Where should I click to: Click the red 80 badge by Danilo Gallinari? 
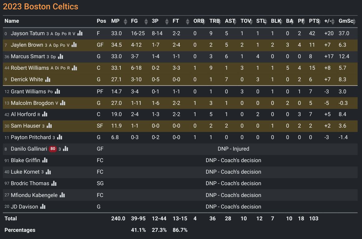[53, 149]
